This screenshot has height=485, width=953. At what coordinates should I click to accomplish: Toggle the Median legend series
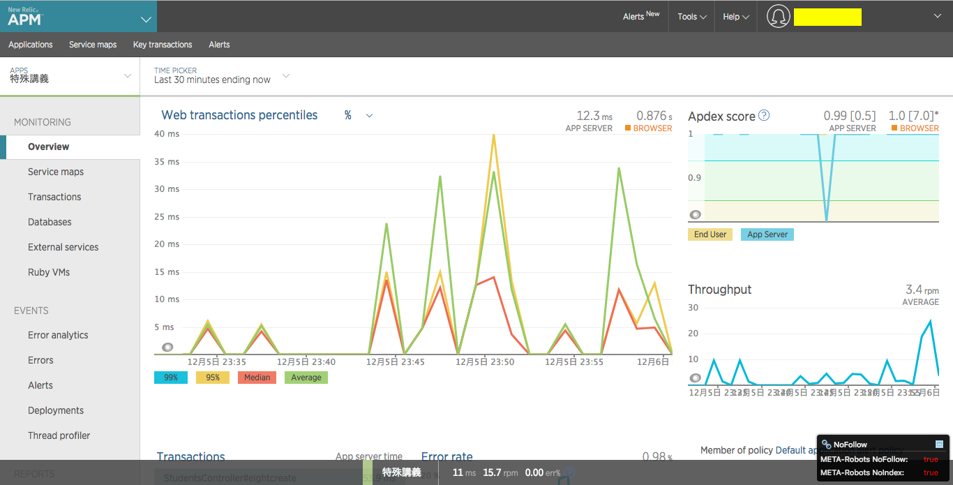(257, 378)
